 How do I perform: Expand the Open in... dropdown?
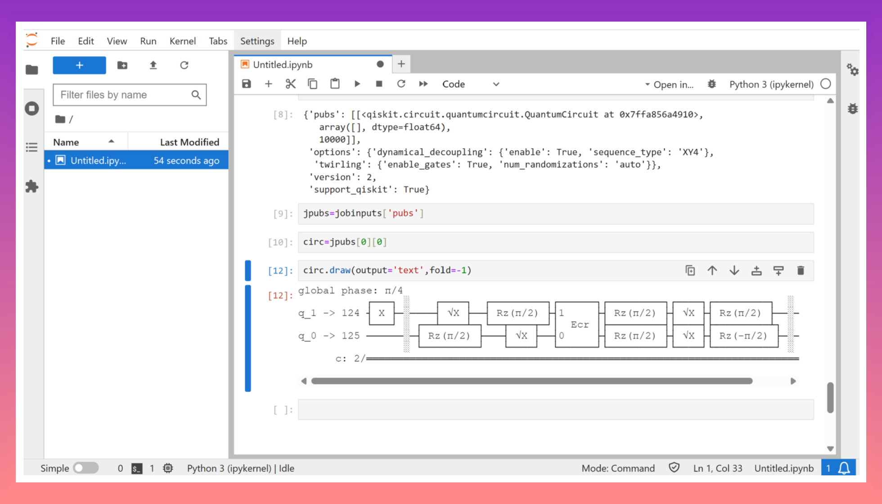point(670,84)
